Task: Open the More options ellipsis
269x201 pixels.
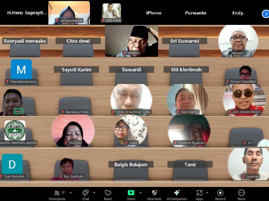Action: click(x=241, y=193)
